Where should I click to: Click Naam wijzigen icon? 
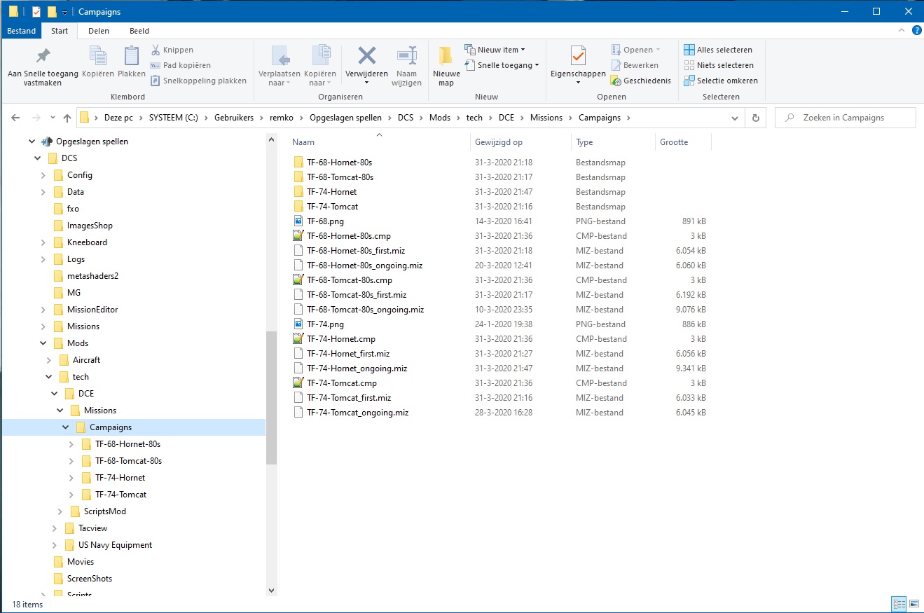click(406, 56)
